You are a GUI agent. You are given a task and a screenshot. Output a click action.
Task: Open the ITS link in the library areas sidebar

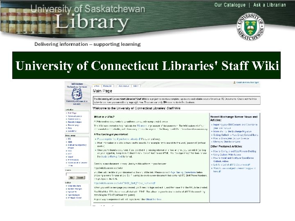point(69,139)
